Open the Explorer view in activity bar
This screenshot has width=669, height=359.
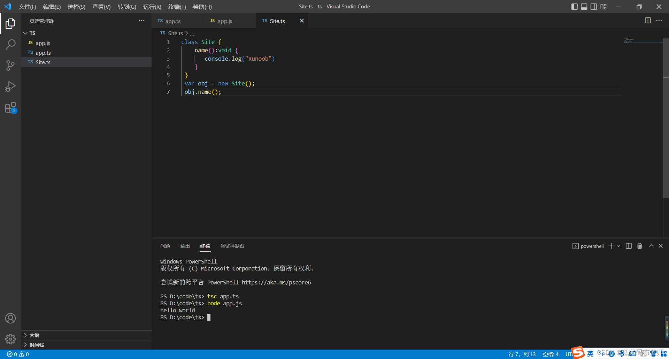[10, 24]
